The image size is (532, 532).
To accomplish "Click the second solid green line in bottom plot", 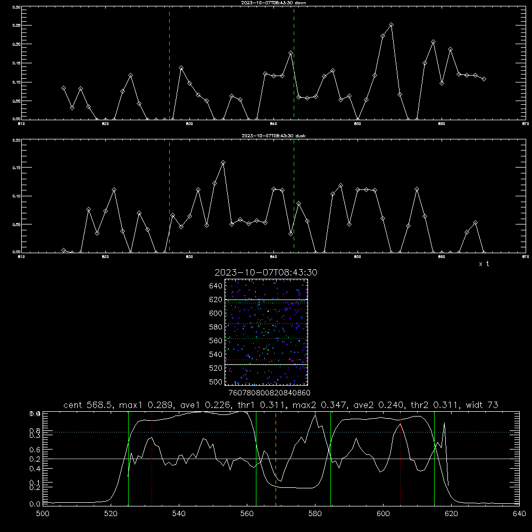I will click(x=256, y=459).
